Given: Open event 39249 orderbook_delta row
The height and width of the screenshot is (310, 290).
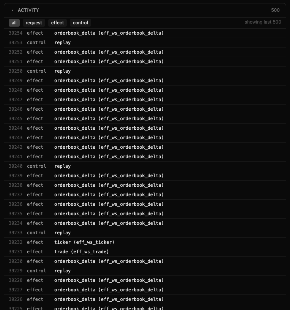Looking at the screenshot, I should (145, 81).
